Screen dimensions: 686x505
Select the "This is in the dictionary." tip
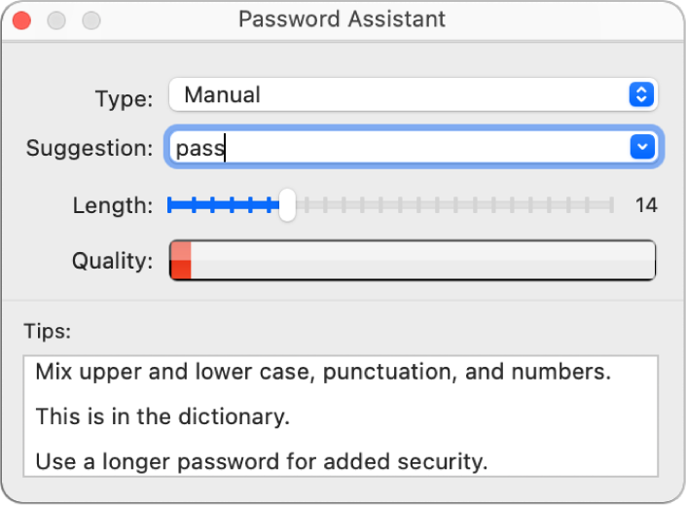coord(163,416)
